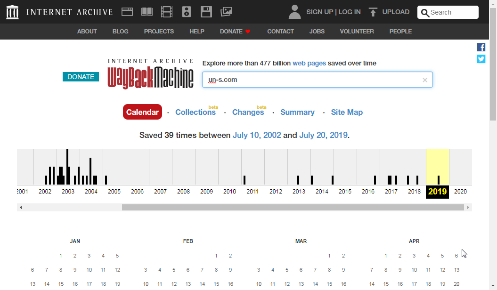Screen dimensions: 497x290
Task: Switch to the Collections tab
Action: [x=195, y=112]
